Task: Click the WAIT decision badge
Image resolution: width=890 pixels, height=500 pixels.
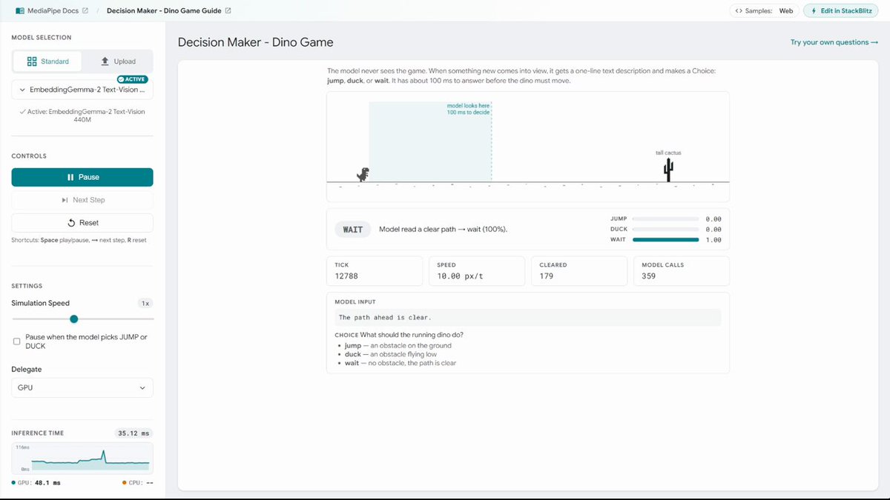Action: (353, 230)
